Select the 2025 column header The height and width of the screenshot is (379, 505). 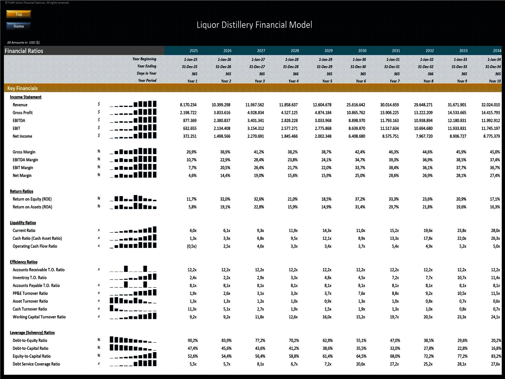click(194, 51)
